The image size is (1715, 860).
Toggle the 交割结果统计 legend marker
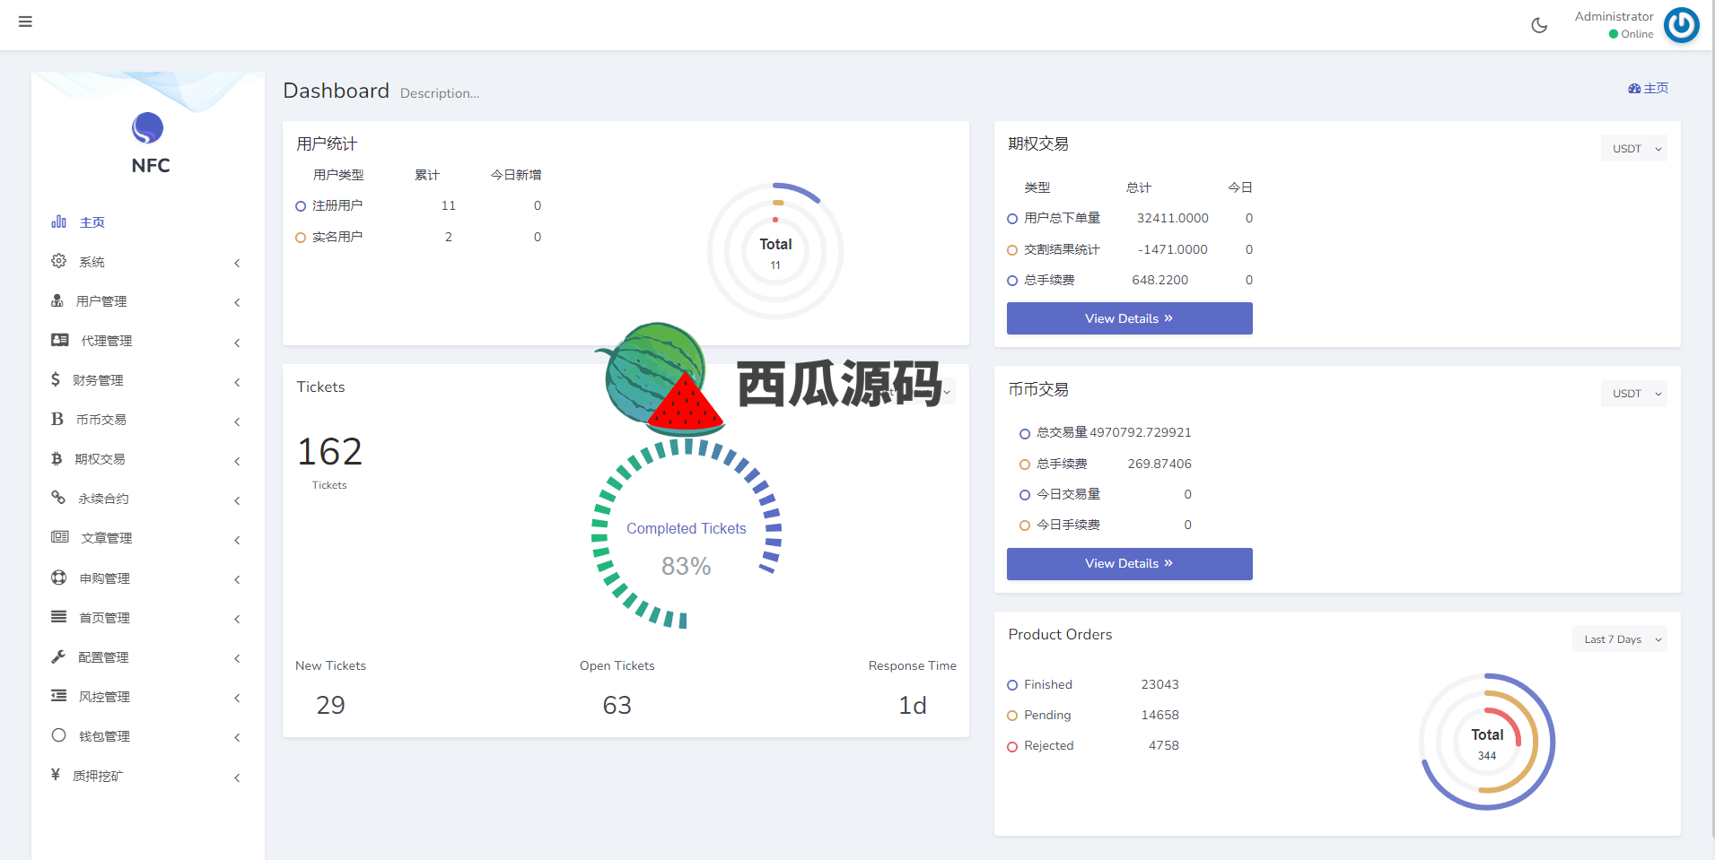[1012, 250]
